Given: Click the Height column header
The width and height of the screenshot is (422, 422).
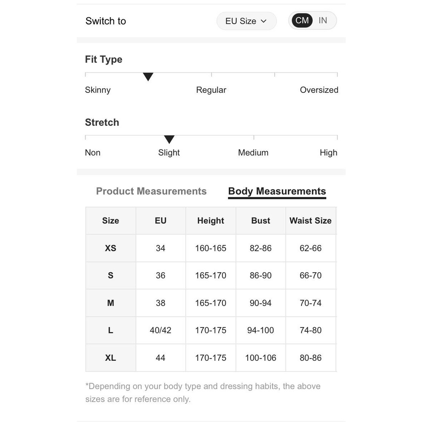Looking at the screenshot, I should coord(211,221).
